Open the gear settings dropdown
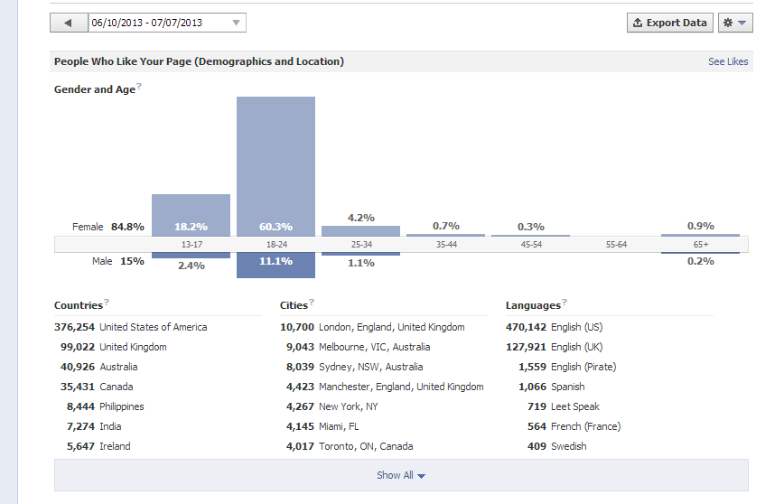The image size is (784, 504). [x=735, y=23]
